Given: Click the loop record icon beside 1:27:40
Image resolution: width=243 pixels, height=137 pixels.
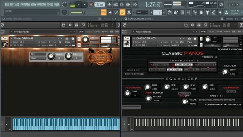Looking at the screenshot, I should point(134,5).
